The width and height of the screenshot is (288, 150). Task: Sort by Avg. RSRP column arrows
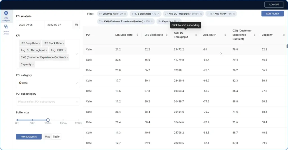pyautogui.click(x=225, y=35)
